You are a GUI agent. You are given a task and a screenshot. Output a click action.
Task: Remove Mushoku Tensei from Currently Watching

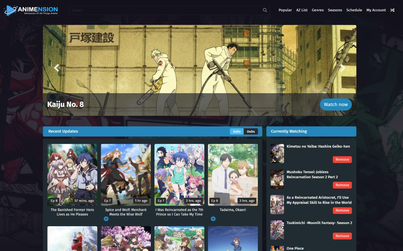[342, 185]
